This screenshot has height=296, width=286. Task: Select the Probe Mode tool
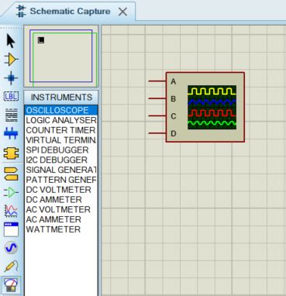tap(11, 267)
